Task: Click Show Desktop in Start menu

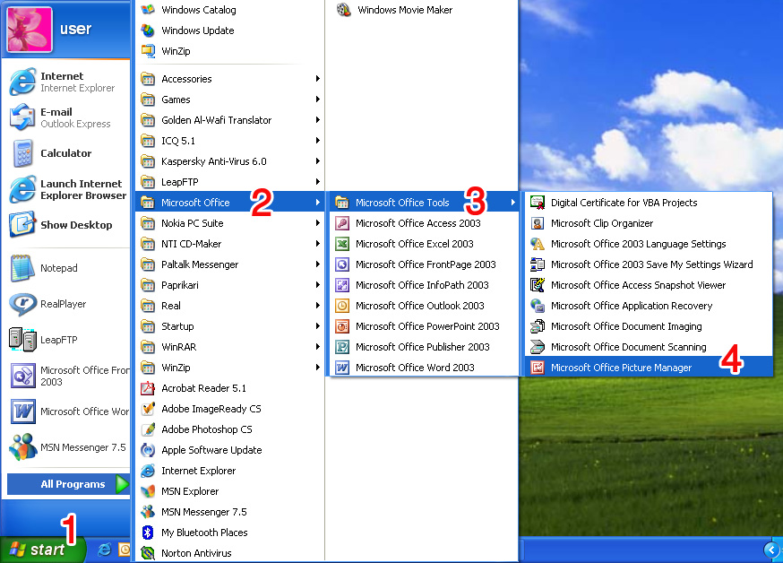Action: tap(66, 225)
